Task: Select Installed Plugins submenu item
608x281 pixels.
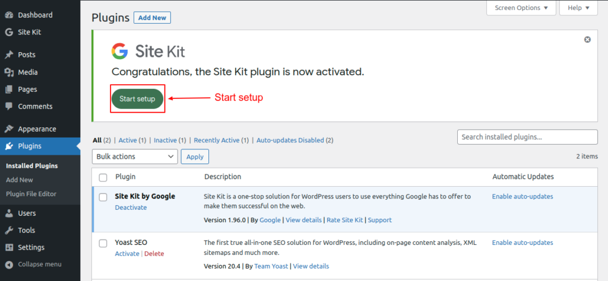Action: click(x=32, y=165)
